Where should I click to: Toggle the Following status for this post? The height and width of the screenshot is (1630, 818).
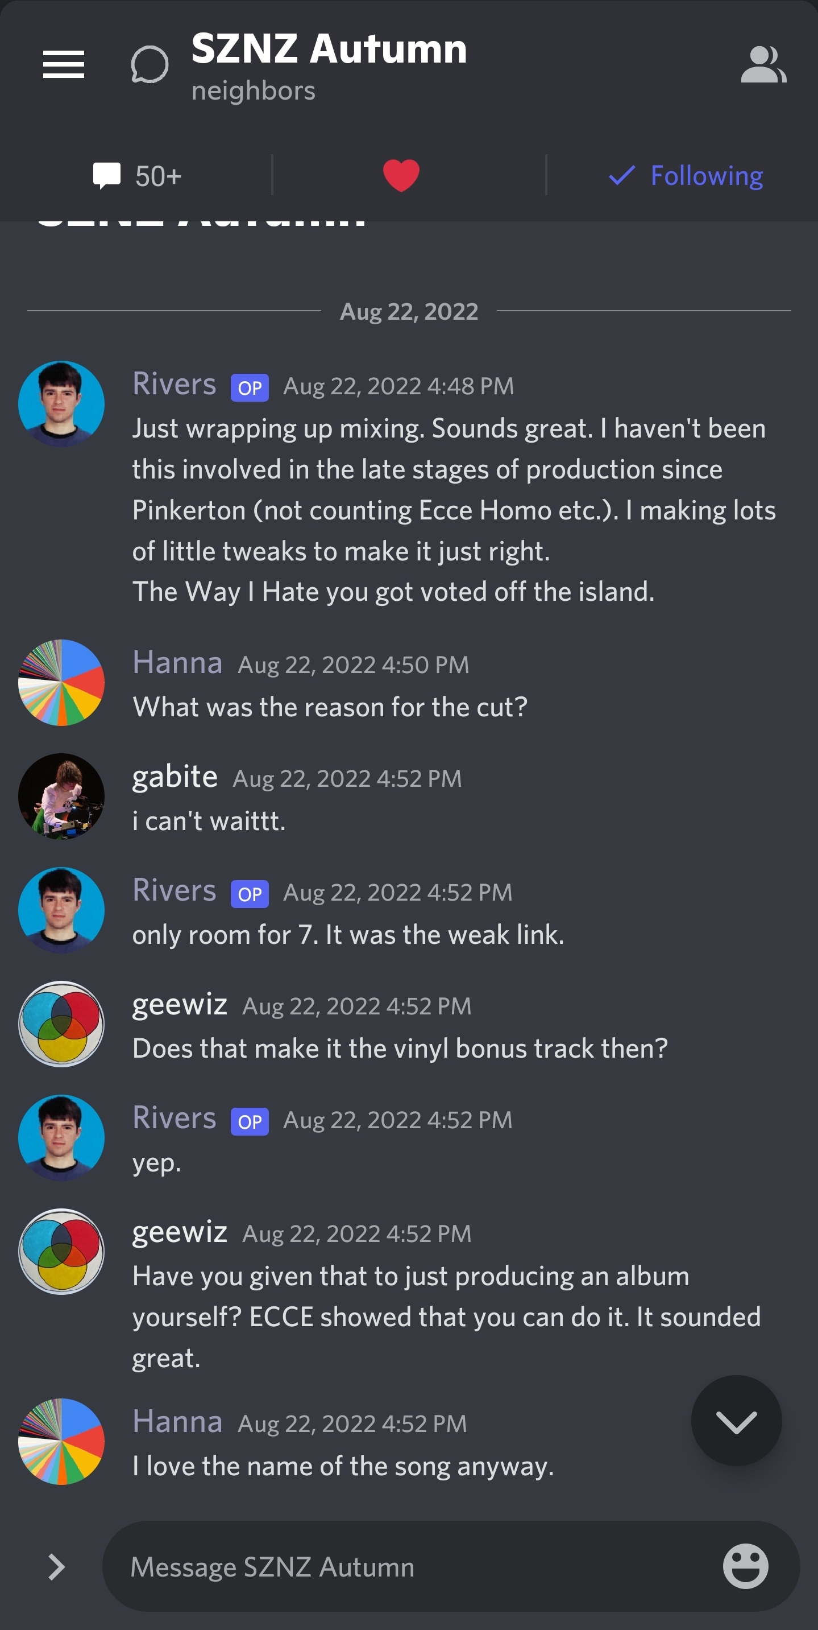pyautogui.click(x=686, y=175)
